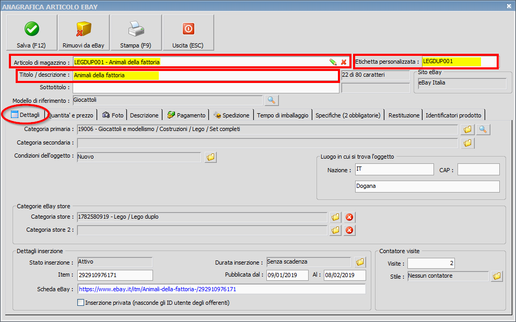Search reference model with magnifier icon
This screenshot has height=322, width=516.
[x=271, y=100]
